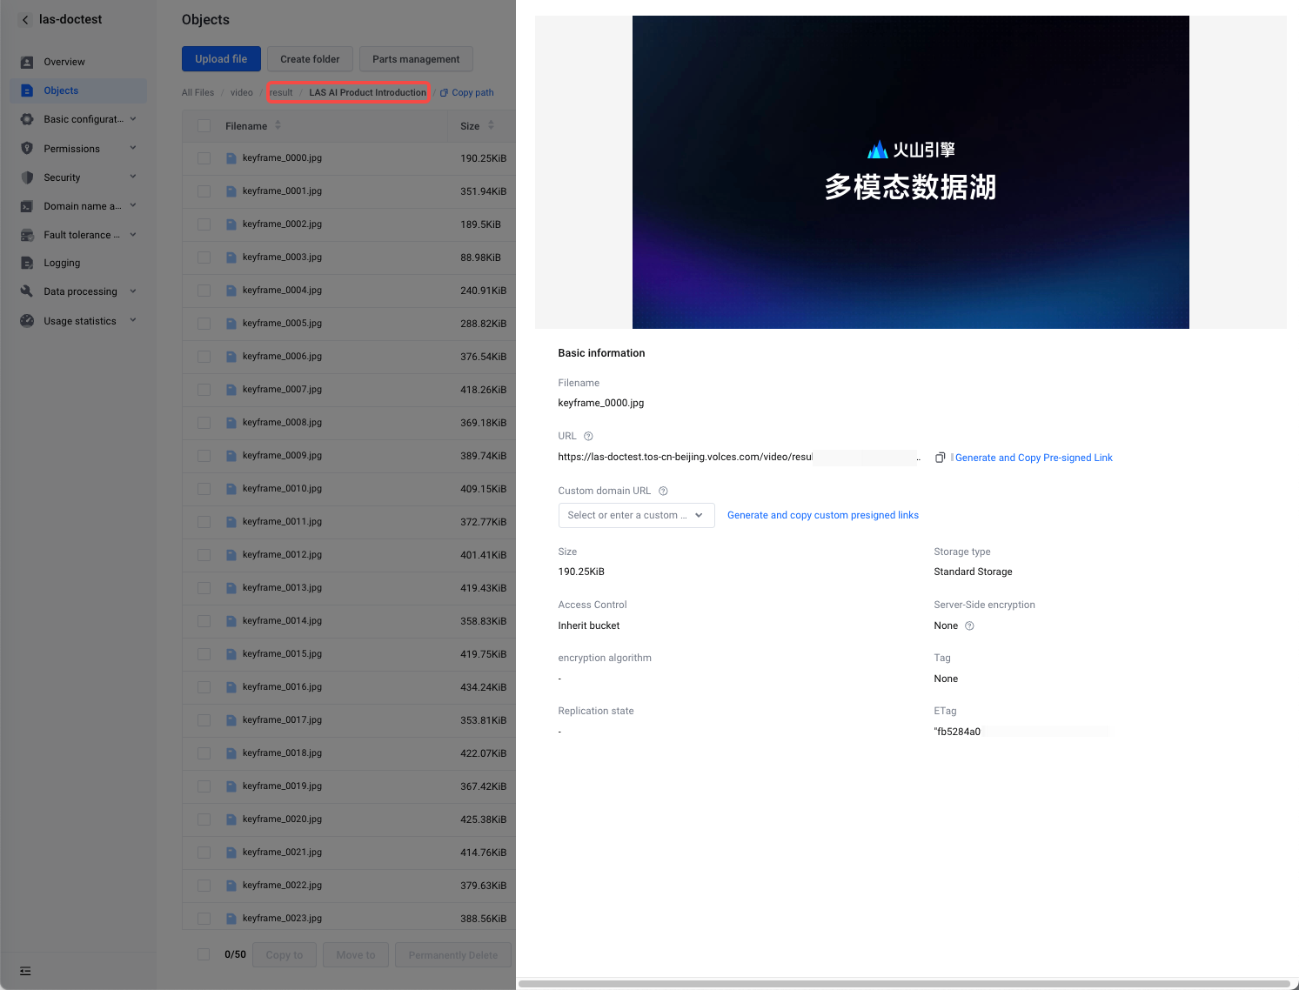
Task: Click the file icon of keyframe_0020.jpg
Action: (231, 819)
